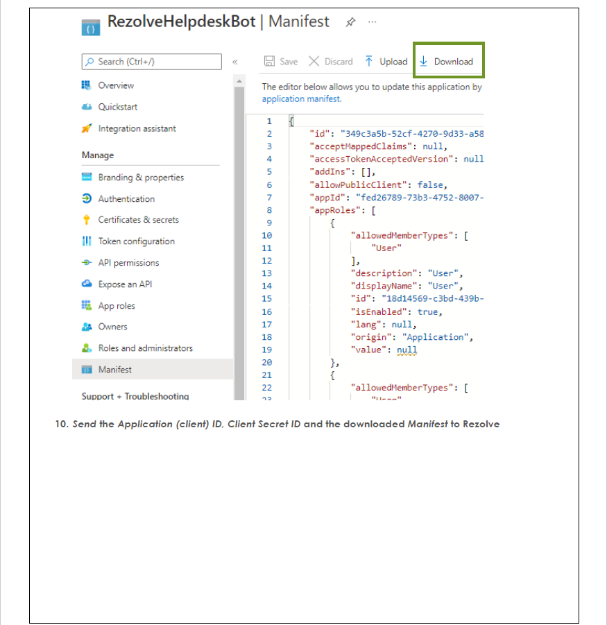Open Token configuration

(x=136, y=241)
